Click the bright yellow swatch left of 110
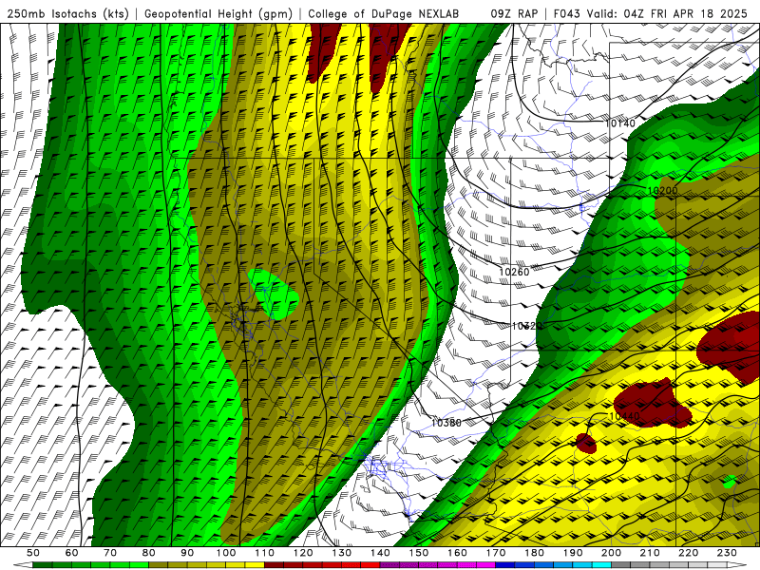 [255, 565]
